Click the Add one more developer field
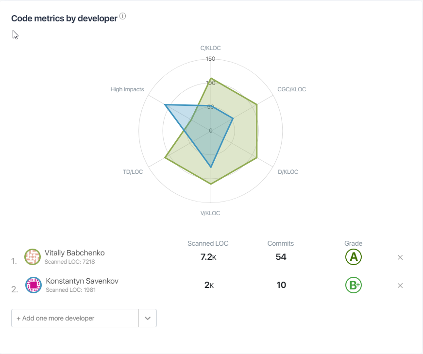Image resolution: width=423 pixels, height=354 pixels. click(x=75, y=318)
